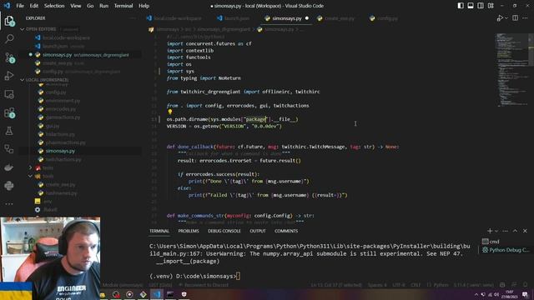Open Remote Explorer view
This screenshot has height=300, width=534.
tap(9, 94)
